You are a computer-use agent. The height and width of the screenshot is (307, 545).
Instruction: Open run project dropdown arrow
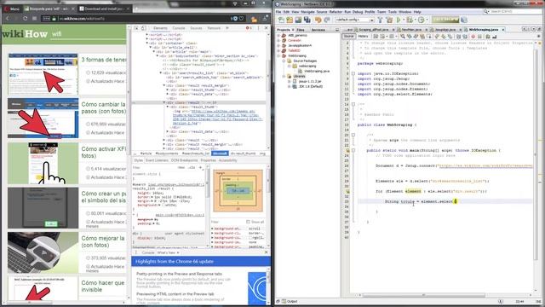pyautogui.click(x=403, y=20)
